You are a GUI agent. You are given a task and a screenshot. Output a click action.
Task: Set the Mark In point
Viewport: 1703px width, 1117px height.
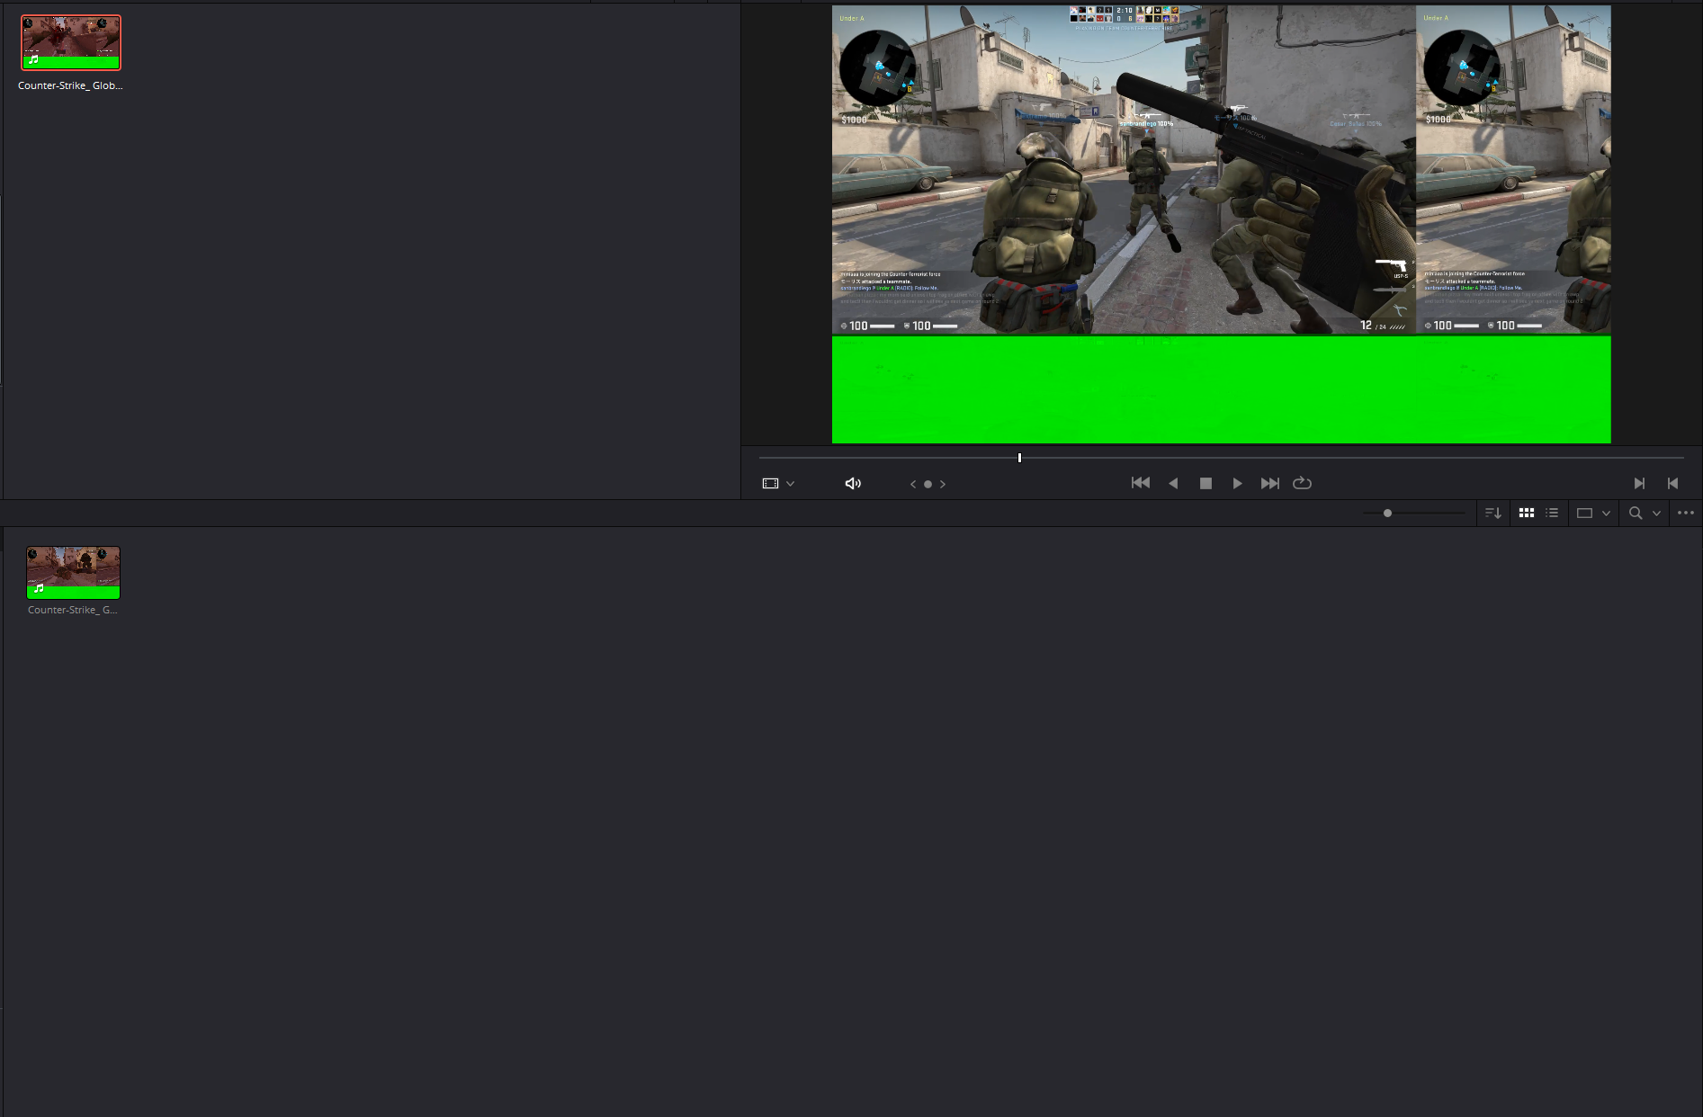[1639, 484]
